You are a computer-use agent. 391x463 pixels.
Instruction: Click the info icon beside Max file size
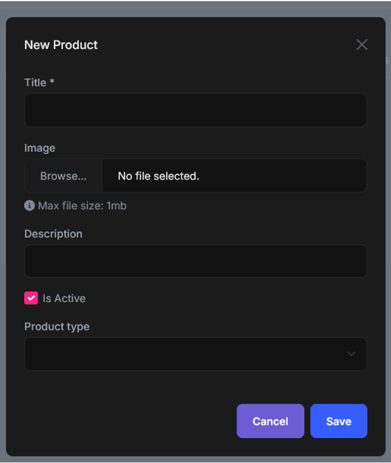tap(29, 206)
